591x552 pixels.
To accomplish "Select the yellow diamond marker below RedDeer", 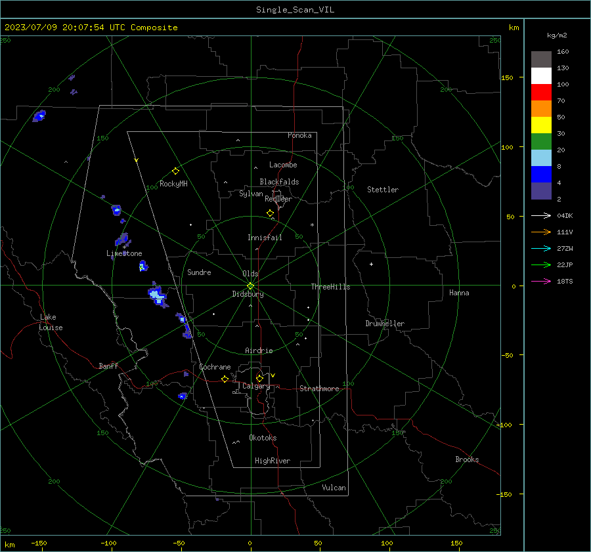I will [x=270, y=213].
